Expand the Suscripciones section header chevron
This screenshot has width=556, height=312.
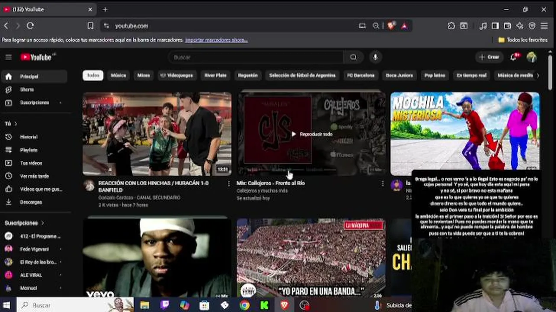pos(42,223)
